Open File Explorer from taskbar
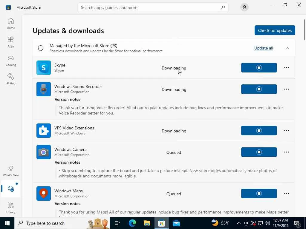The width and height of the screenshot is (306, 229). tap(147, 223)
